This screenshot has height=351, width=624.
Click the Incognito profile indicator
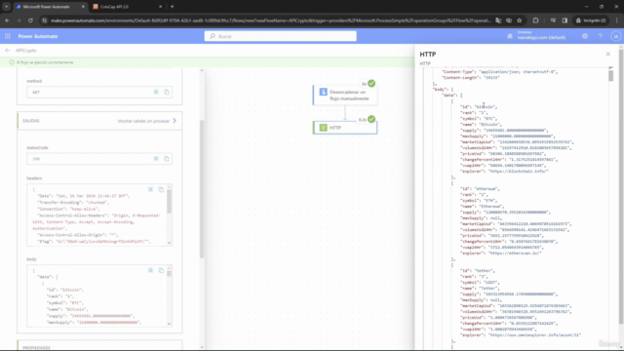pyautogui.click(x=591, y=20)
